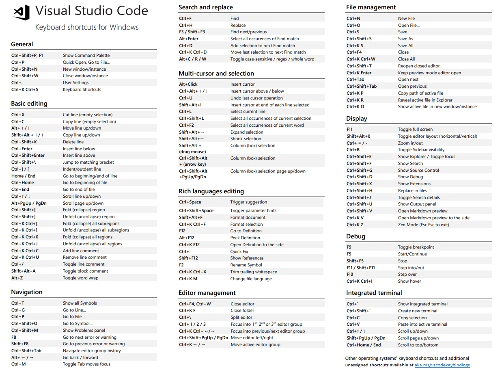Open the aka.ms/vscodekeybindings link
The image size is (502, 370).
click(442, 365)
